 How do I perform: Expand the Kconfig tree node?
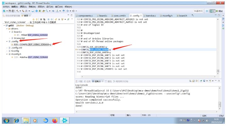tap(7, 51)
